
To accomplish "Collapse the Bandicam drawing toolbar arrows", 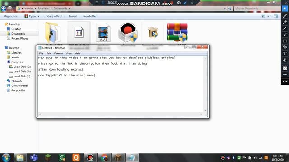I will coord(285,81).
